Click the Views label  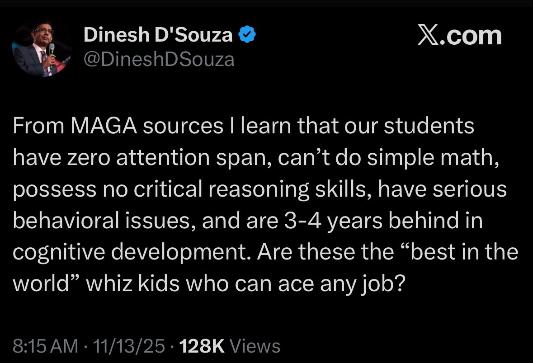(255, 346)
